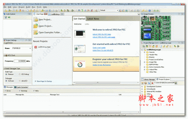Screen dimensions: 188x119
Task: Click the Frequency input field
Action: [20, 61]
